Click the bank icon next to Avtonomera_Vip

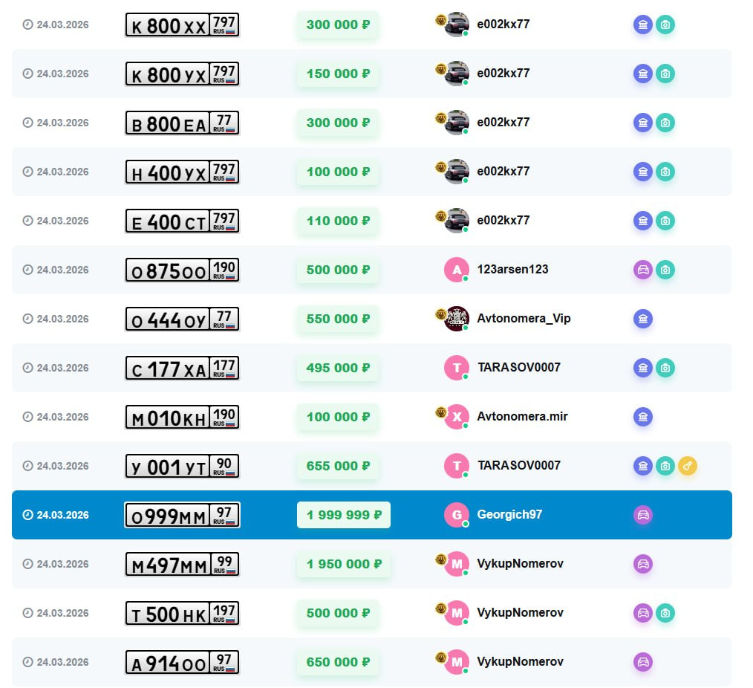click(x=643, y=319)
